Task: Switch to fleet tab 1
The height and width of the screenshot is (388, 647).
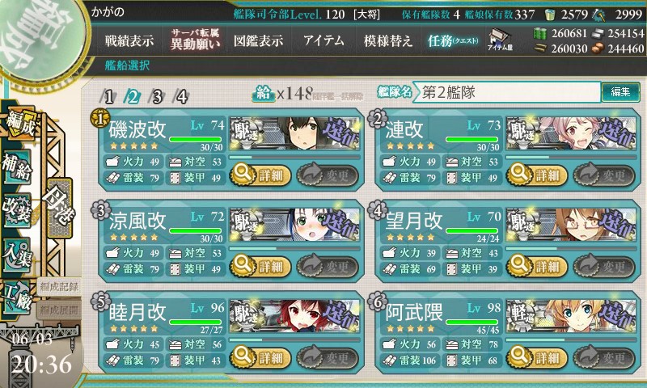Action: pyautogui.click(x=108, y=97)
